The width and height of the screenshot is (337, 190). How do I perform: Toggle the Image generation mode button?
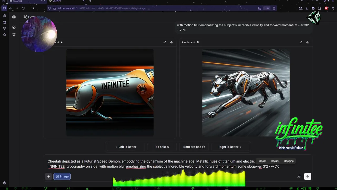(62, 177)
